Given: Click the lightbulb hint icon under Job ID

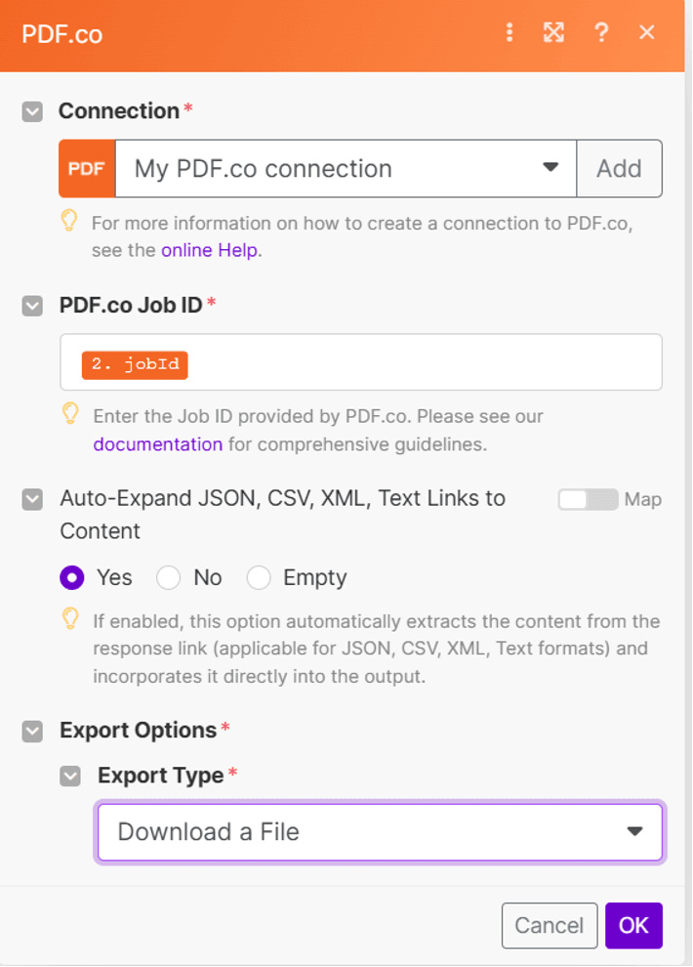Looking at the screenshot, I should point(69,414).
